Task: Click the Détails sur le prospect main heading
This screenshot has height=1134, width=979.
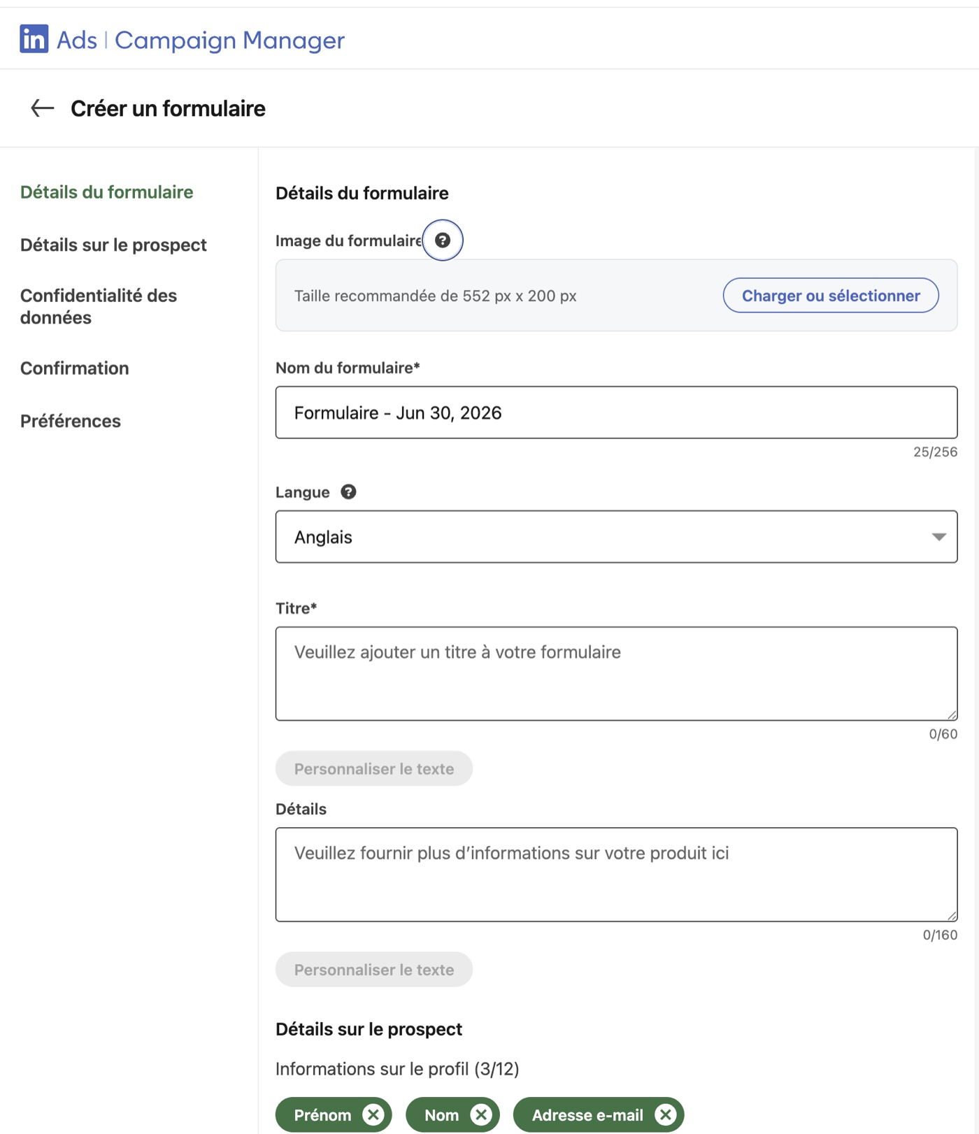Action: tap(369, 1028)
